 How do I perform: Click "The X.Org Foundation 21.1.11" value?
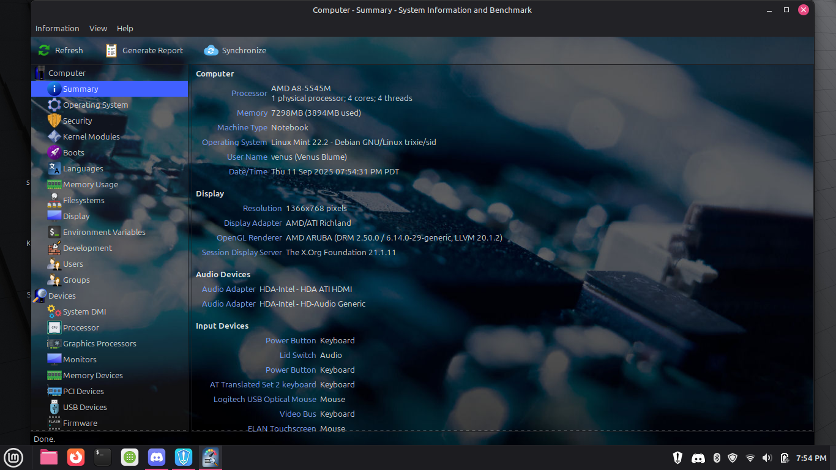341,252
